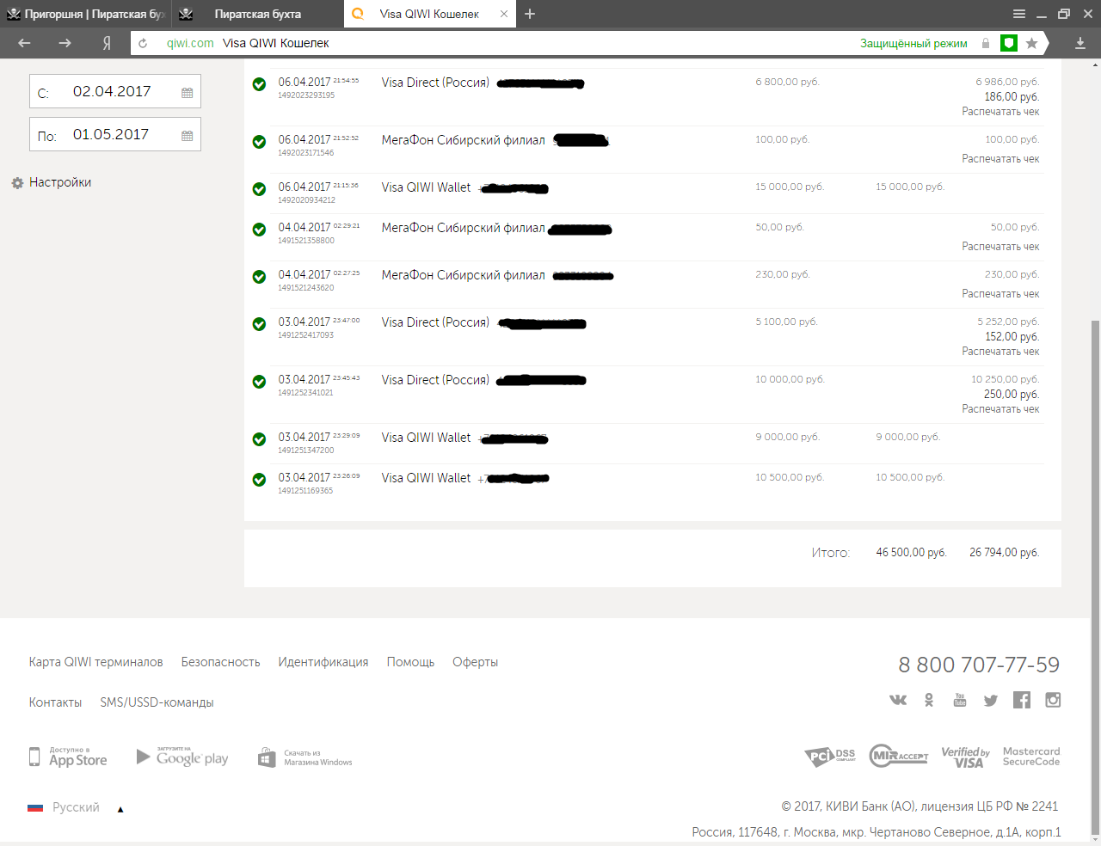Open the browser hamburger menu

1019,14
